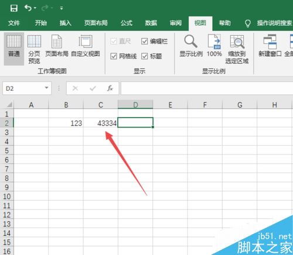
Task: Select column A header
Action: pos(31,105)
